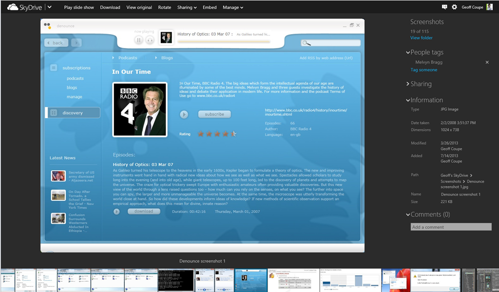The image size is (499, 292).
Task: Expand the Sharing section in sidebar
Action: 408,84
